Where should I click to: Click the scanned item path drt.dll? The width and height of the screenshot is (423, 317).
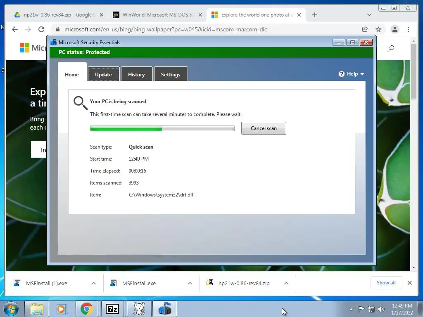161,195
